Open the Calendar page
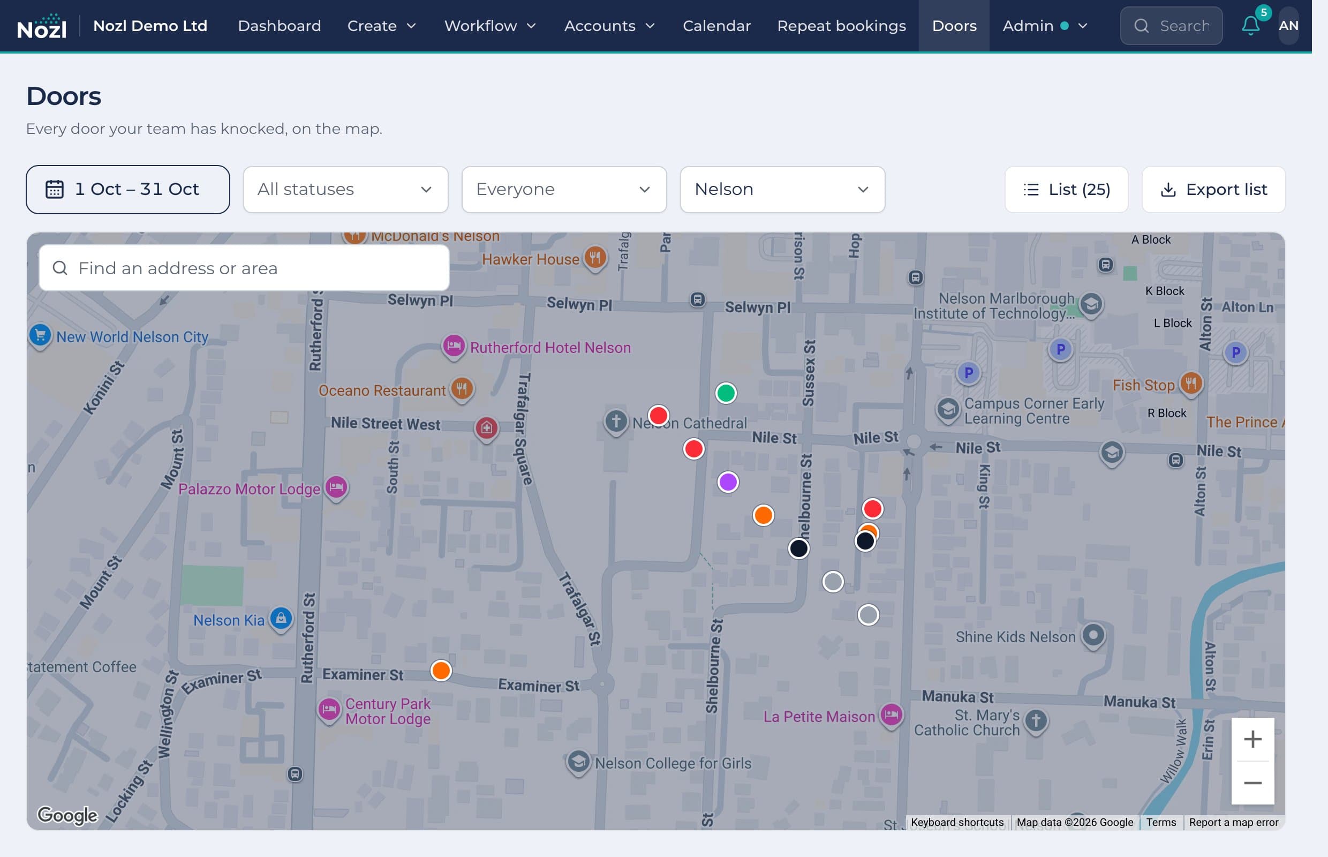The width and height of the screenshot is (1328, 857). tap(716, 26)
